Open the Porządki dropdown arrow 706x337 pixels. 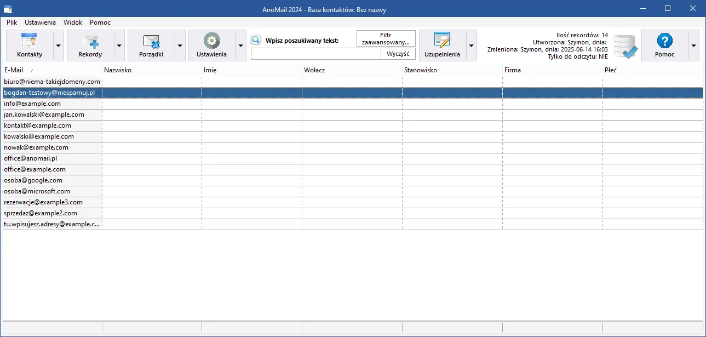[x=180, y=45]
